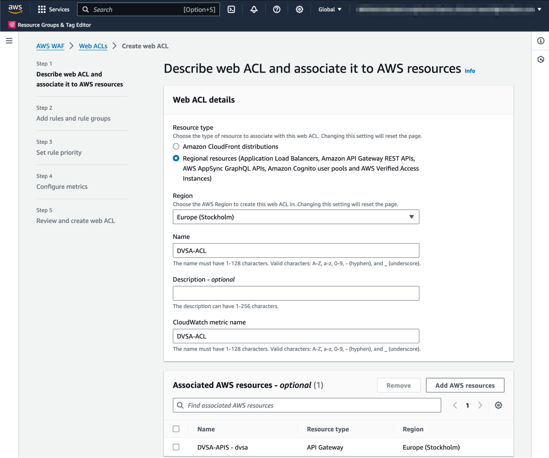Go to next page of associated resources
Image resolution: width=549 pixels, height=458 pixels.
480,405
